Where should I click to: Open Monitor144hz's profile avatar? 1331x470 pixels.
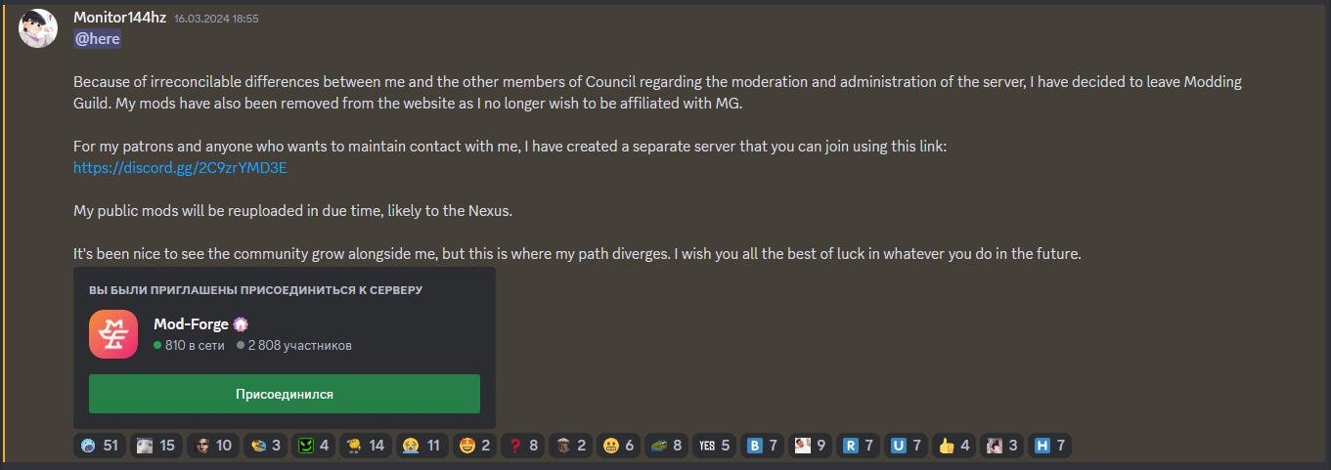pos(38,28)
